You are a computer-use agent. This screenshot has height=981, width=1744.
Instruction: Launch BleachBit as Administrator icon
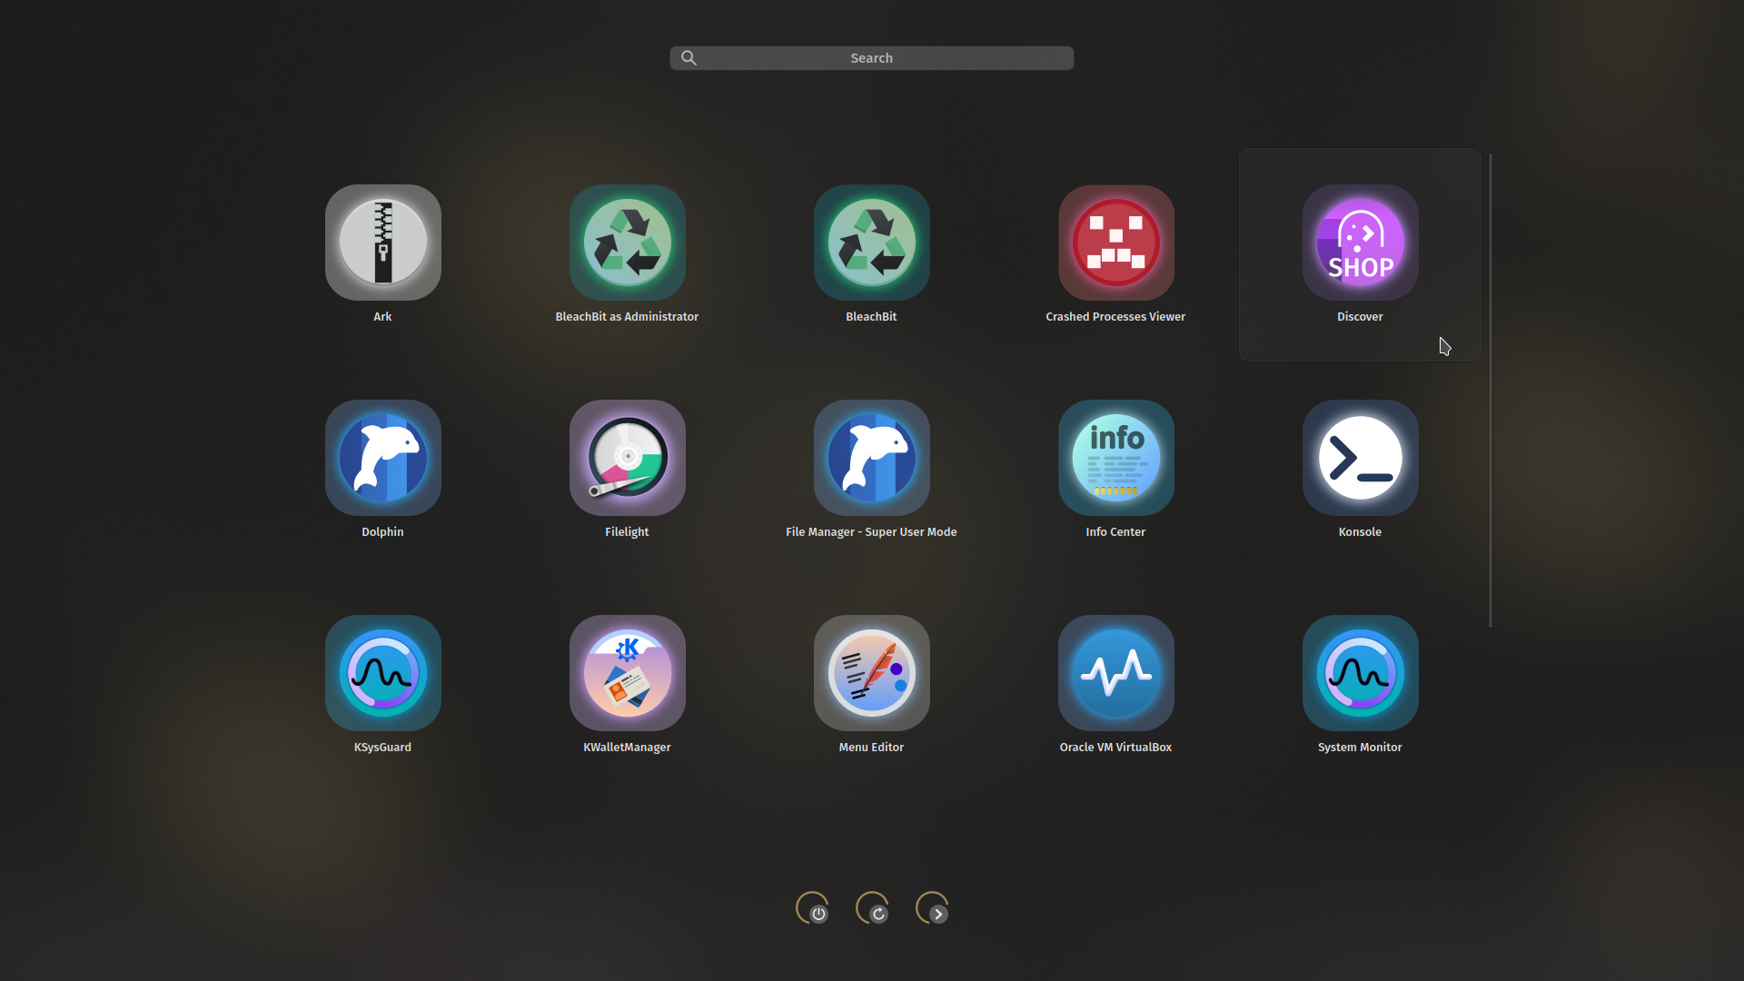coord(627,243)
